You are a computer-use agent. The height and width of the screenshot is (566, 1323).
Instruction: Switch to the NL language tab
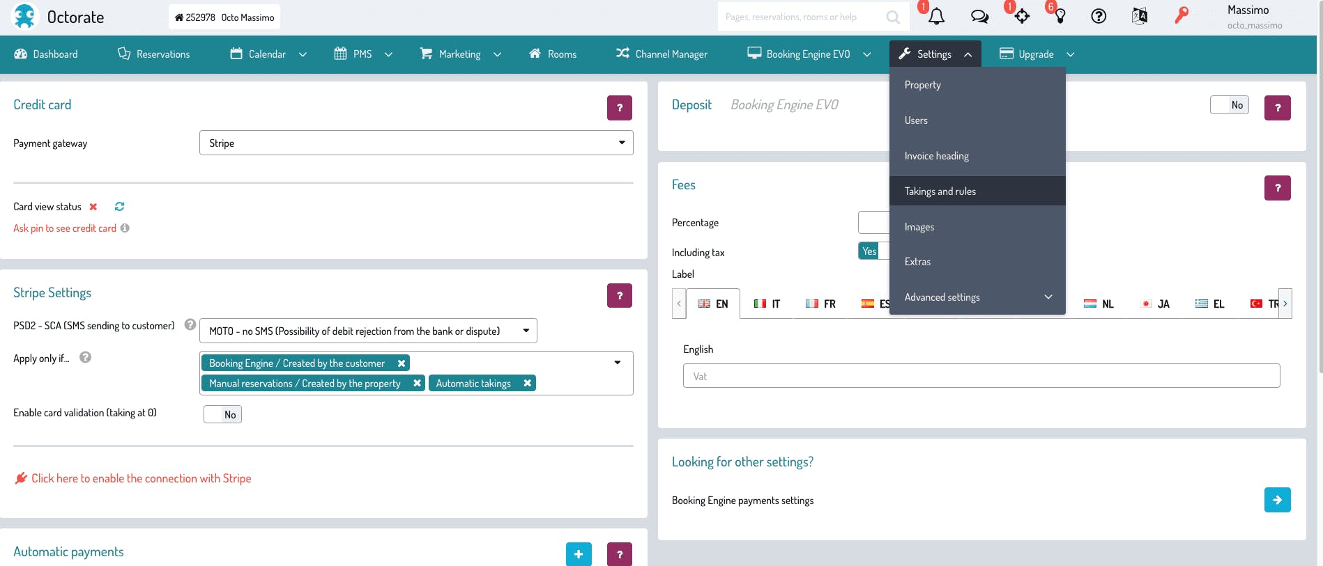(x=1099, y=304)
